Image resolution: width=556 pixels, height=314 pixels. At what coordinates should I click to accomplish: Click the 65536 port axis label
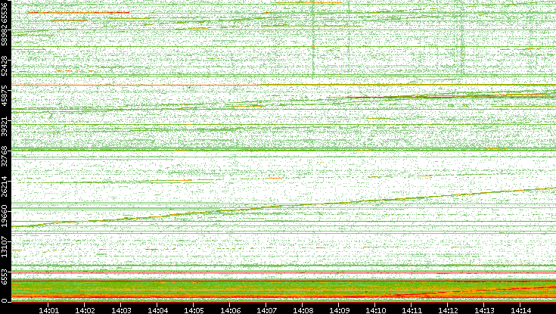pyautogui.click(x=4, y=11)
